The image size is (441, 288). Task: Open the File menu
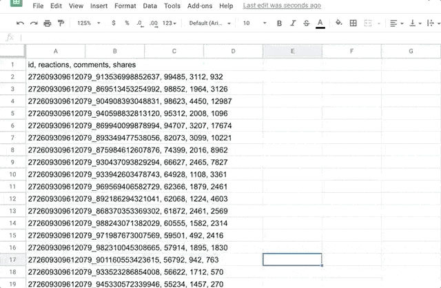click(x=38, y=6)
